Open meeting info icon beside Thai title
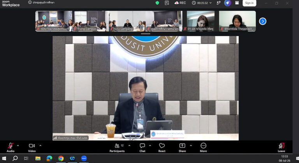The height and width of the screenshot is (163, 299). point(30,2)
